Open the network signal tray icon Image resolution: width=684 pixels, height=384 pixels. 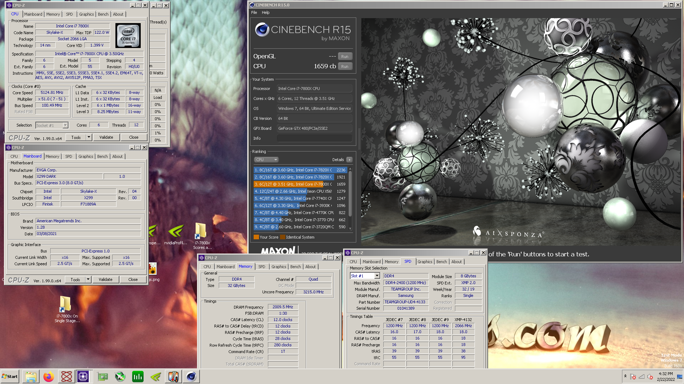[x=642, y=377]
